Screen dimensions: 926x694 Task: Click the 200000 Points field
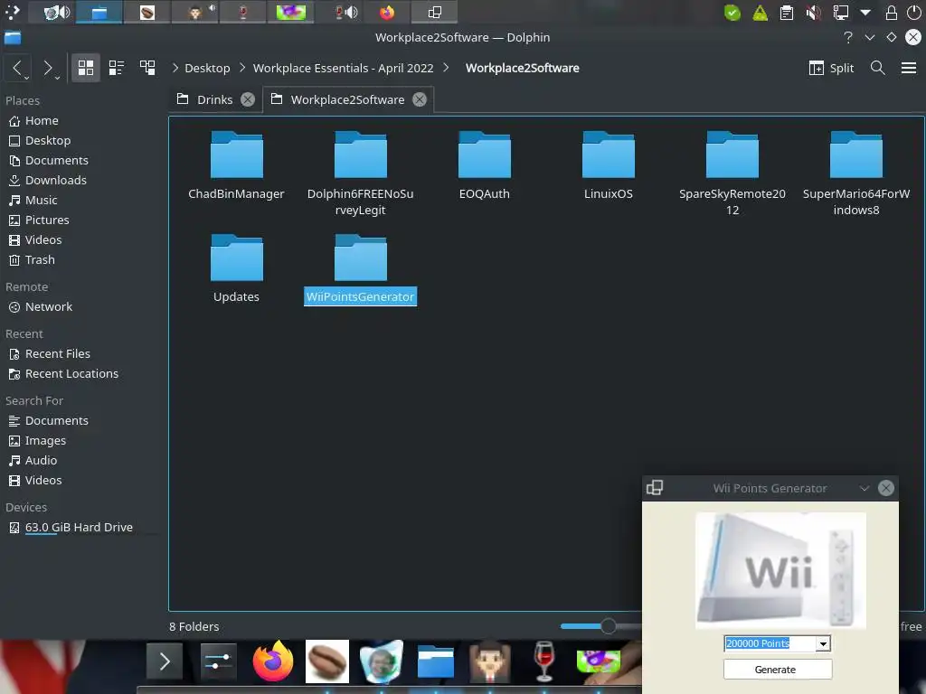(x=770, y=643)
